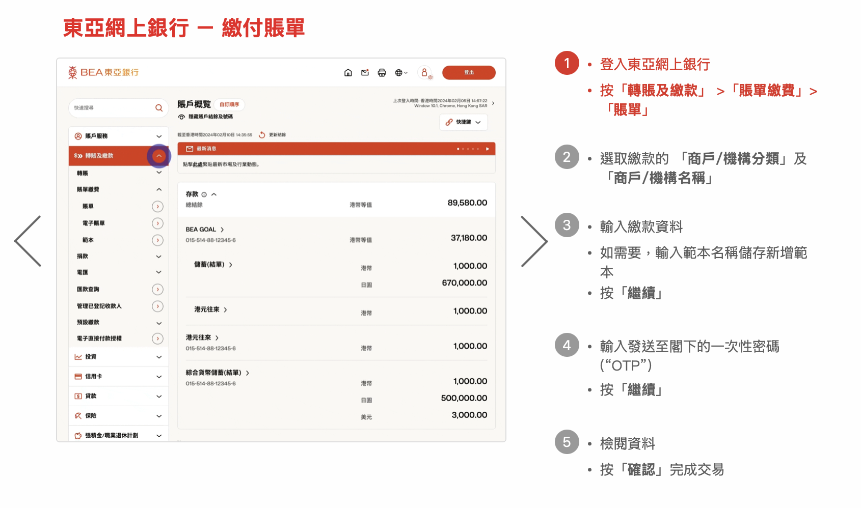Go to next slide with right arrow
The width and height of the screenshot is (861, 508).
click(533, 241)
